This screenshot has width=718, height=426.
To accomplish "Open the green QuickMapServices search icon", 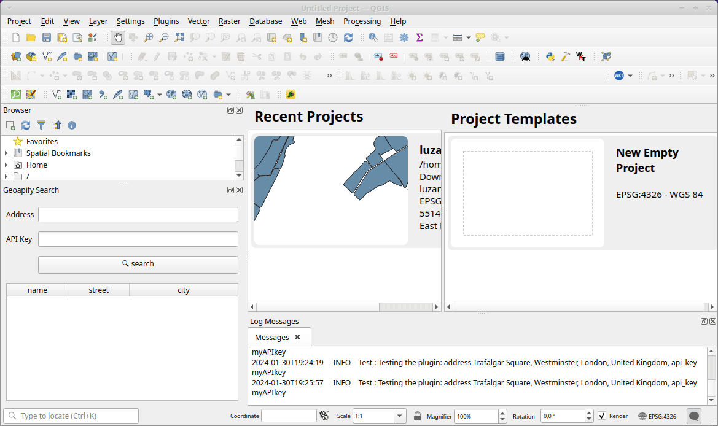I will (x=16, y=95).
